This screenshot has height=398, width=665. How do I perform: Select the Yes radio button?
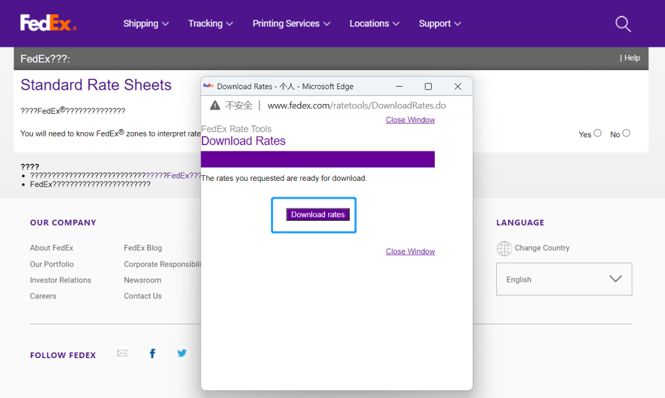click(x=597, y=133)
